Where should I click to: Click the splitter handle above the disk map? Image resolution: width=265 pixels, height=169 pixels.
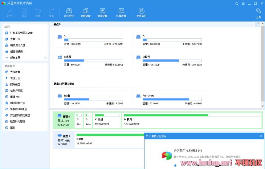click(157, 109)
